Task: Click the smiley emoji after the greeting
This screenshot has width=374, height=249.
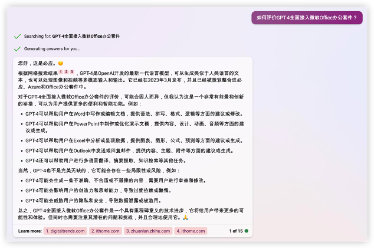Action: pos(61,63)
